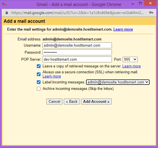Open the saved password key icon
This screenshot has width=158, height=148.
[x=151, y=13]
